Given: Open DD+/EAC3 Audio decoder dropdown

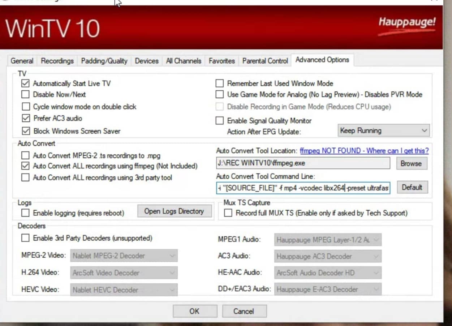Looking at the screenshot, I should pos(328,289).
